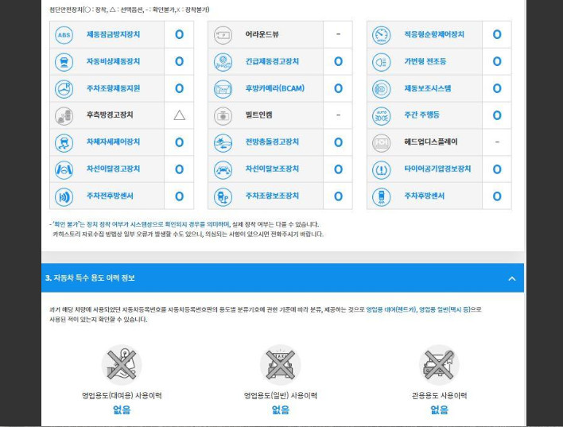Click the 관용용도 사용이력 crossed-out image
The image size is (563, 427).
tap(440, 366)
